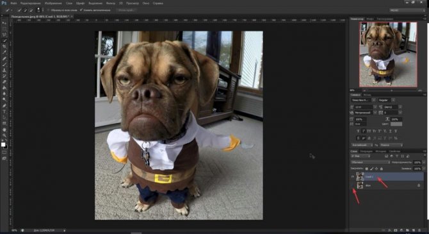The height and width of the screenshot is (234, 429).
Task: Change screen mode from toolbox bottom
Action: click(4, 158)
